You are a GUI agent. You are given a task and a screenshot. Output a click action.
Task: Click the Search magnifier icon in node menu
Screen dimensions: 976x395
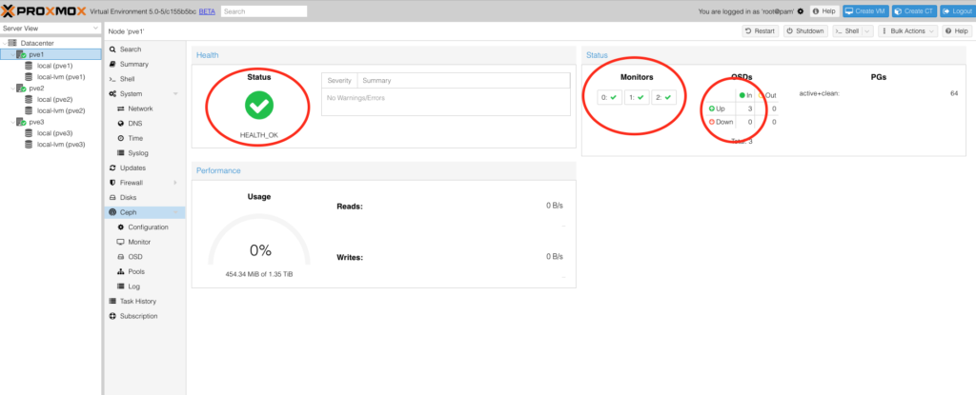[112, 49]
